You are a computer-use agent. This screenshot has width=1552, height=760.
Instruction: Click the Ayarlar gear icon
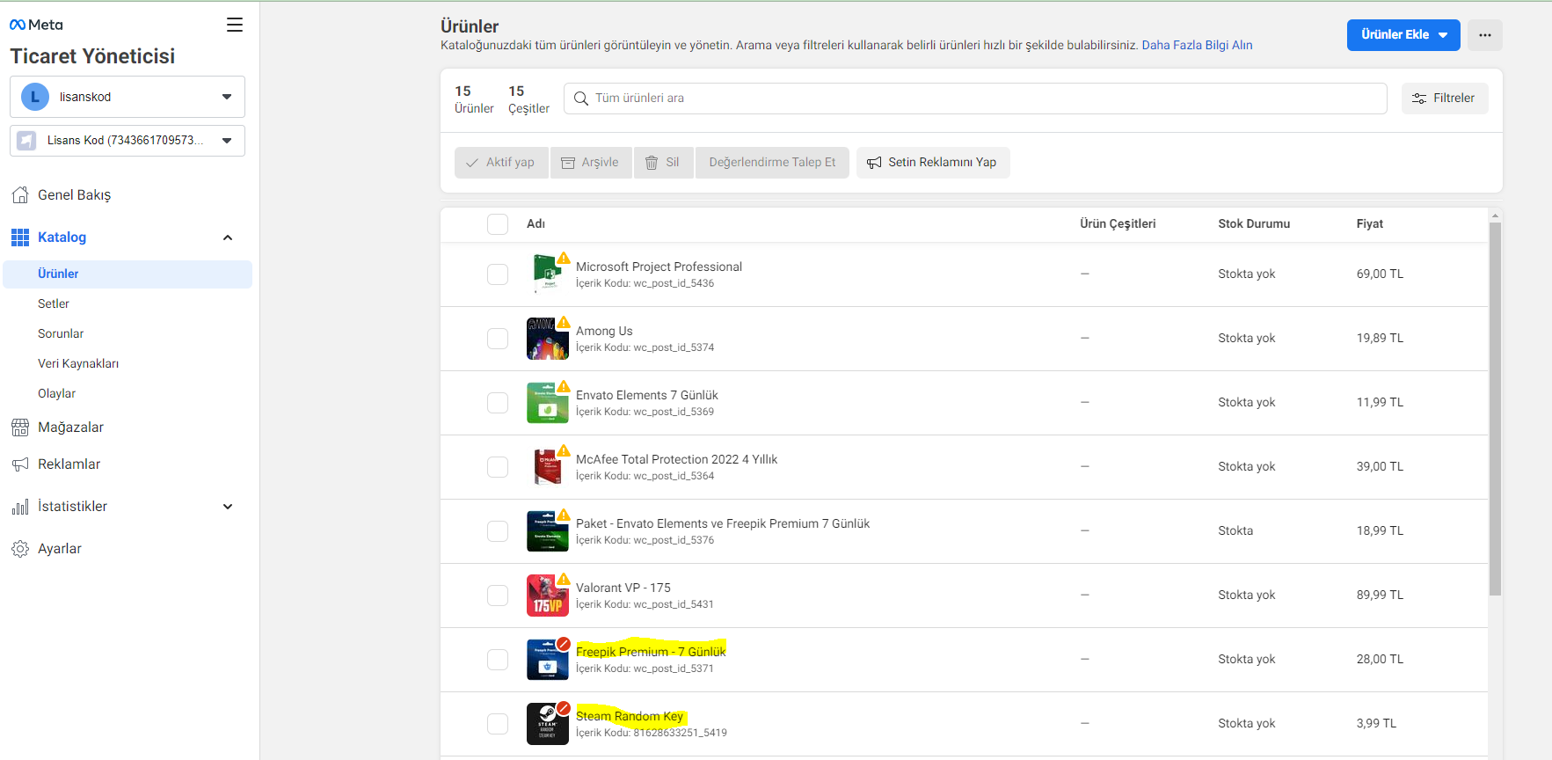[20, 549]
